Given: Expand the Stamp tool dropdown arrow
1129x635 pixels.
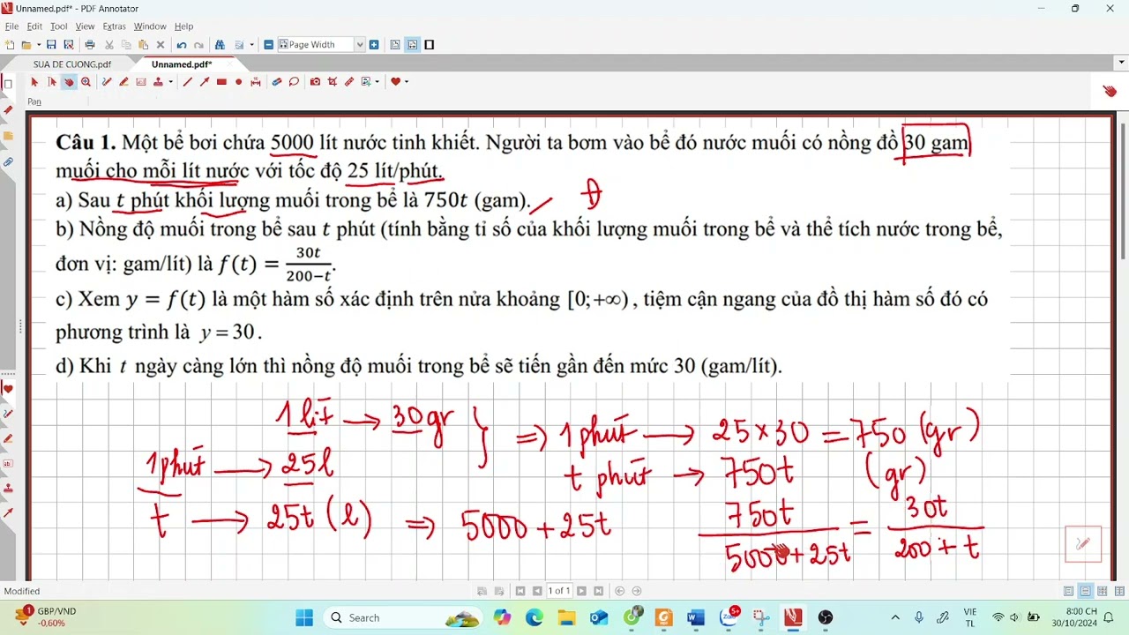Looking at the screenshot, I should point(170,82).
